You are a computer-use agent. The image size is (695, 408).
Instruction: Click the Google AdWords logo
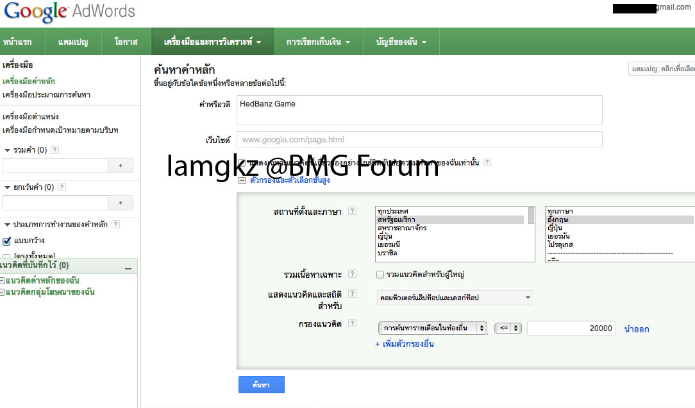pyautogui.click(x=70, y=12)
